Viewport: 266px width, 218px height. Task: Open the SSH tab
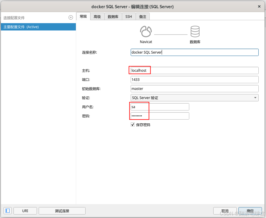click(129, 17)
